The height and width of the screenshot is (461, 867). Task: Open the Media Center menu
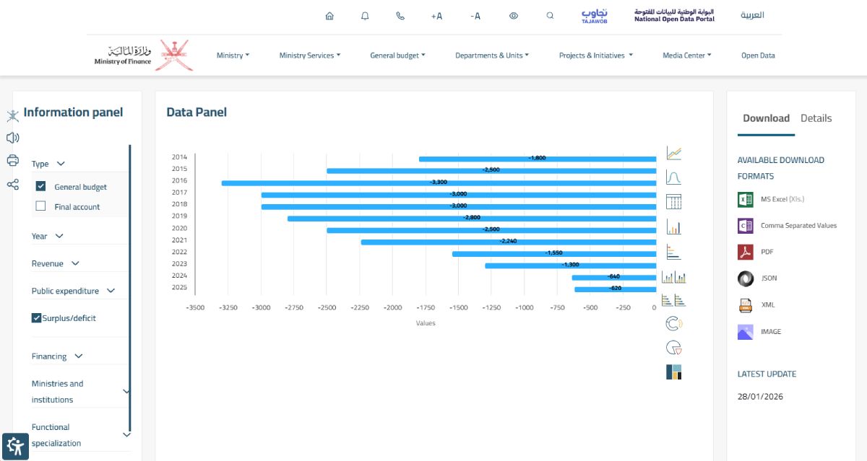pos(687,56)
